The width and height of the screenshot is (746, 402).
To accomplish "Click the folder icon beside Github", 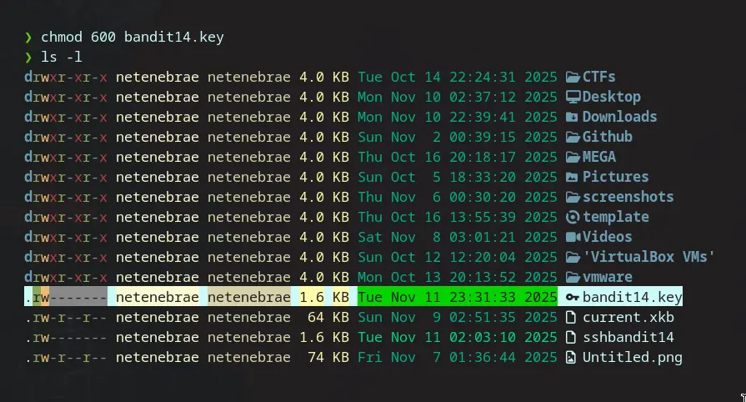I will (x=572, y=137).
